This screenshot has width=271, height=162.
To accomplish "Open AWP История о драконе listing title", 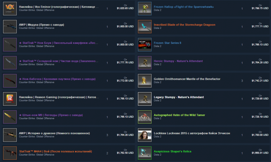I will pos(55,133).
